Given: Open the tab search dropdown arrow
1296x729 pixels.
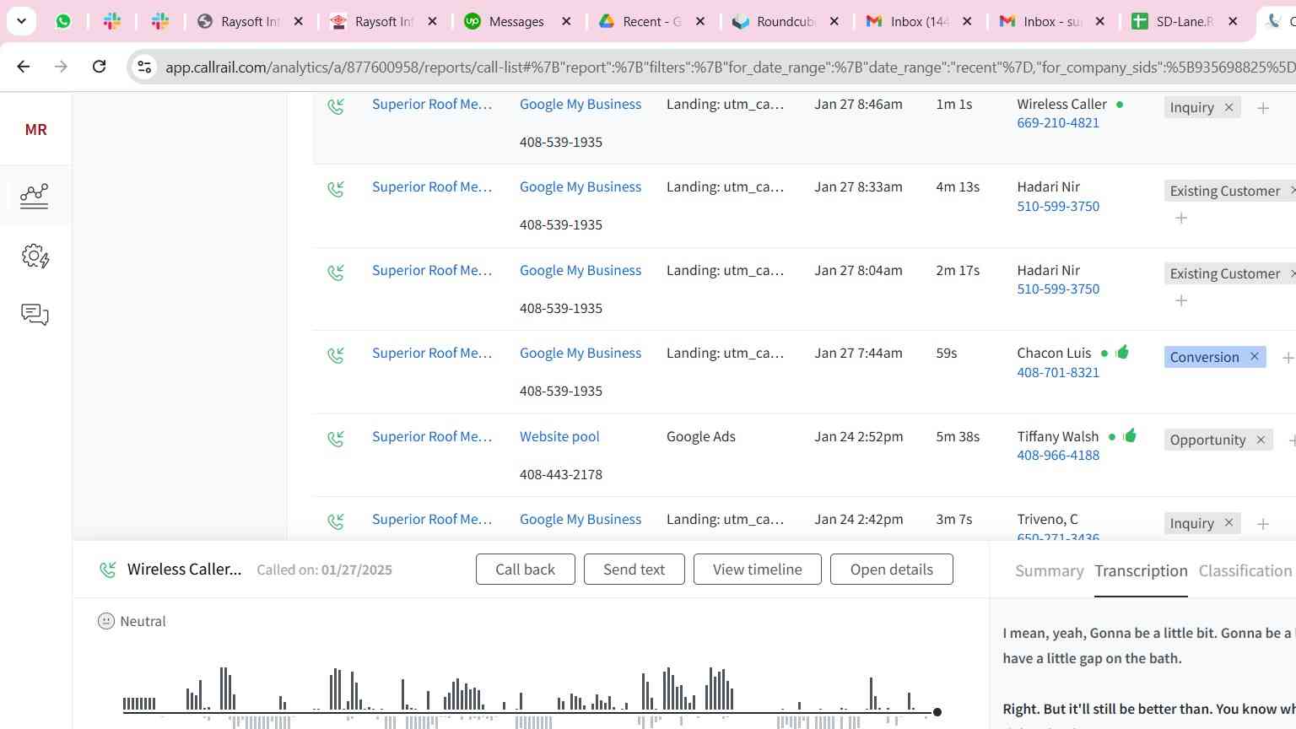Looking at the screenshot, I should tap(21, 21).
